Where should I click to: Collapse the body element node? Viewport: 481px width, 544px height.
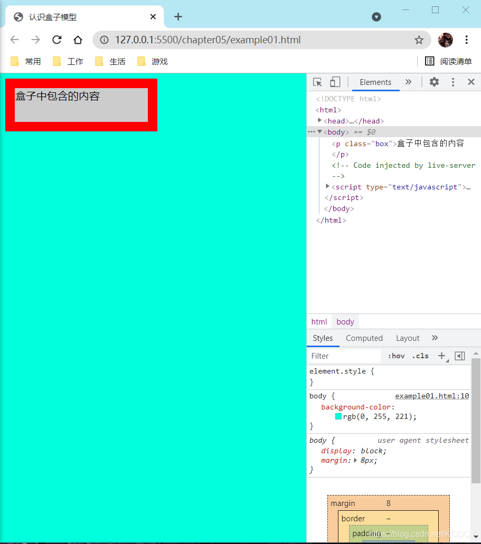pyautogui.click(x=319, y=132)
